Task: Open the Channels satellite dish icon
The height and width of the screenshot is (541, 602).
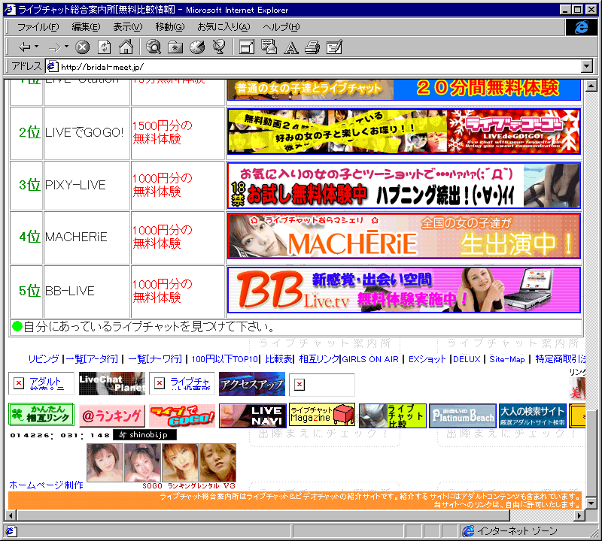Action: [219, 47]
